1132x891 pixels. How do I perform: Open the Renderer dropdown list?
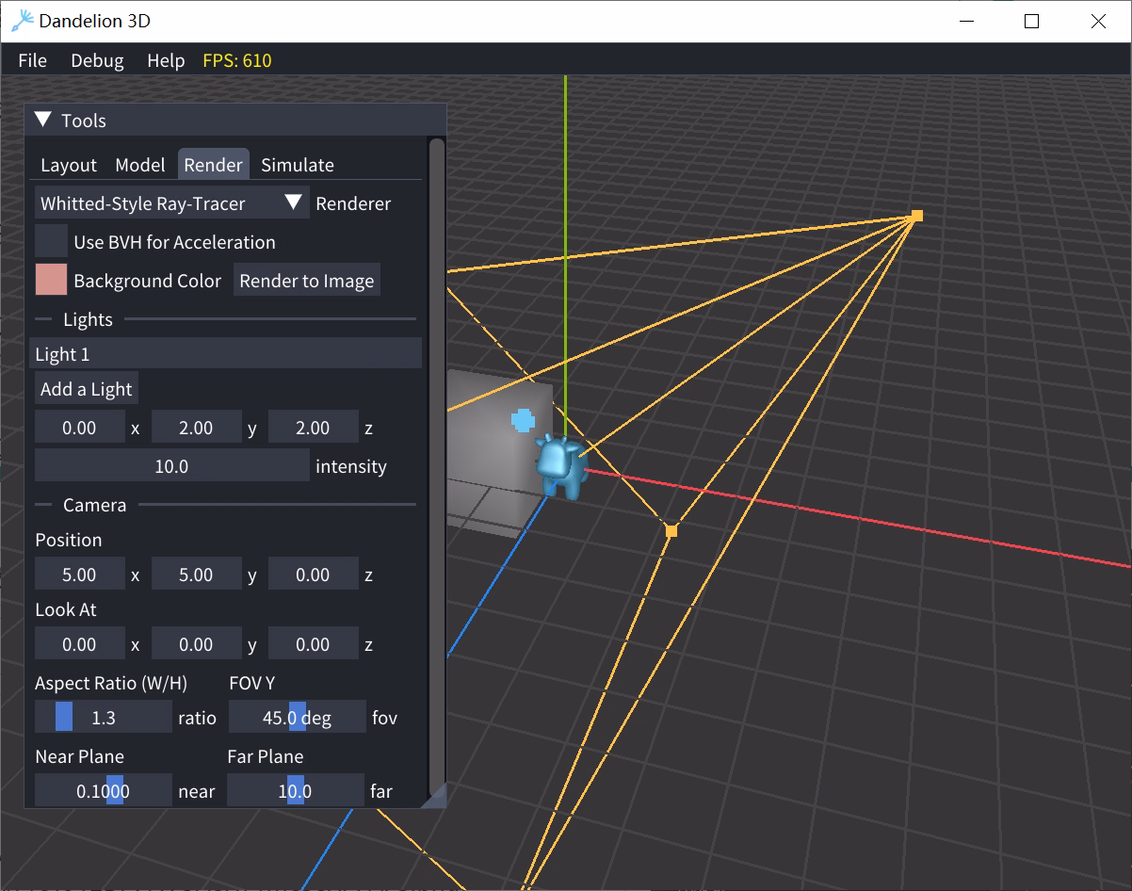click(x=171, y=203)
